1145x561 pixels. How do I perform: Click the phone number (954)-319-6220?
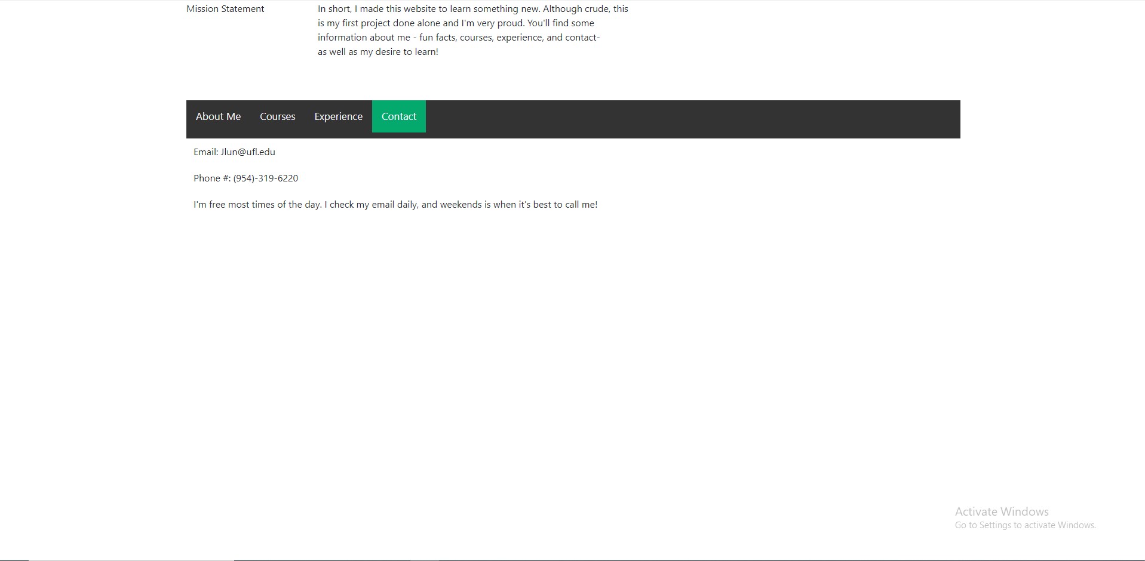(x=266, y=178)
